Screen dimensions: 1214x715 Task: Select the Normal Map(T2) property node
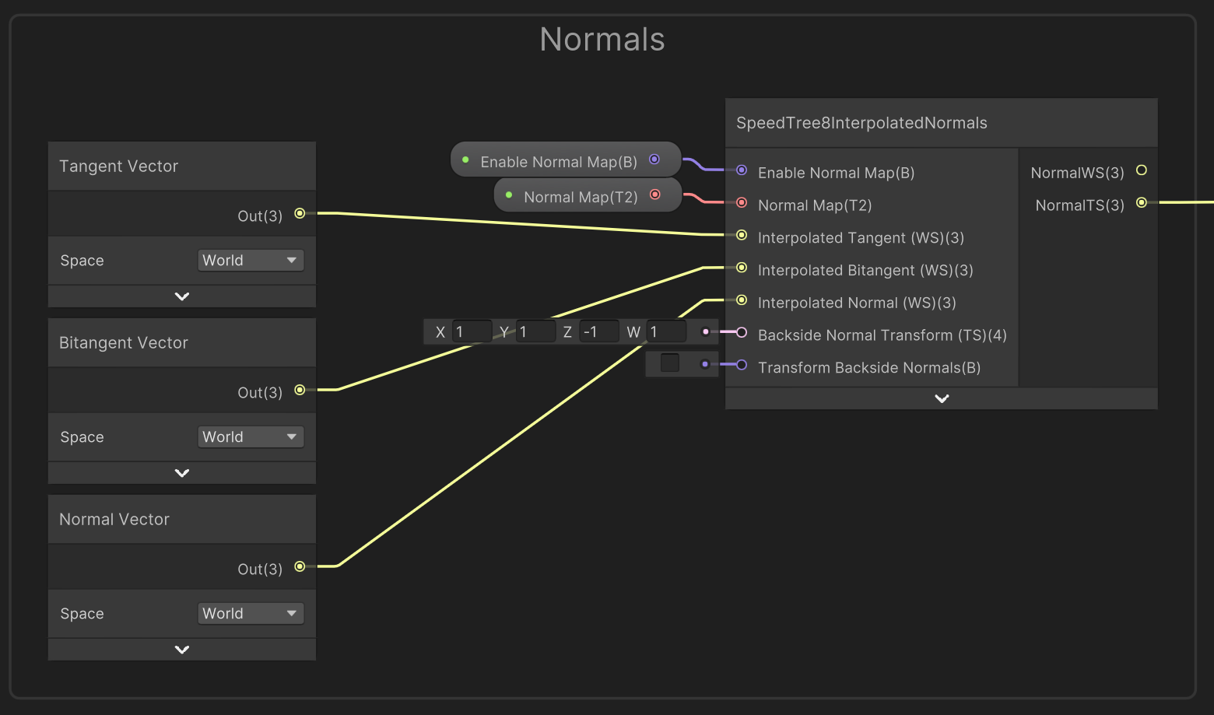pyautogui.click(x=588, y=195)
